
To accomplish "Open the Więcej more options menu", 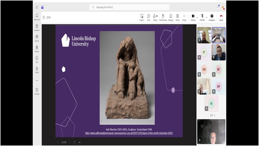I will point(184,16).
